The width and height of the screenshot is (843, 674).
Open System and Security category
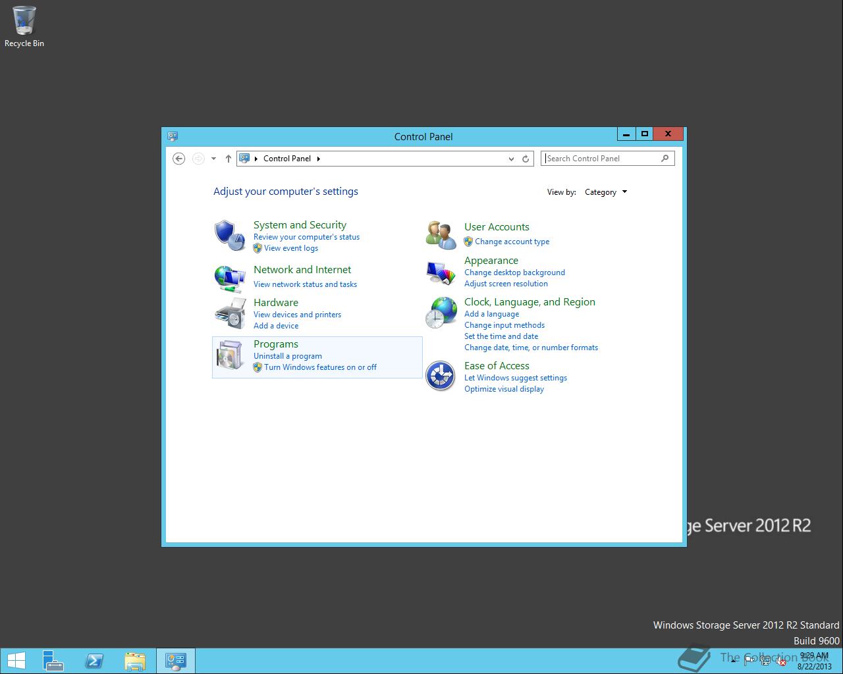point(300,225)
